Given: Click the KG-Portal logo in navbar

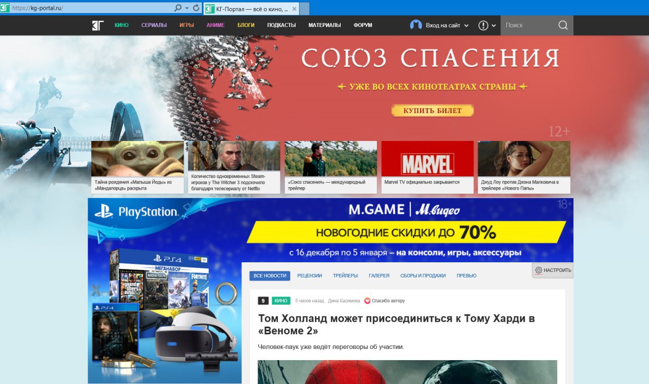Looking at the screenshot, I should coord(98,25).
